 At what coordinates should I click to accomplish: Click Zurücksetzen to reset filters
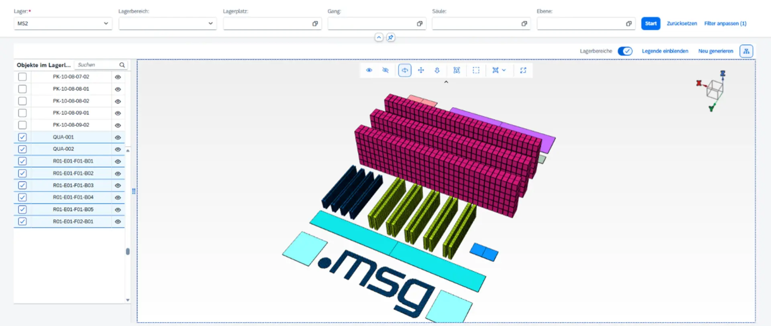(682, 24)
